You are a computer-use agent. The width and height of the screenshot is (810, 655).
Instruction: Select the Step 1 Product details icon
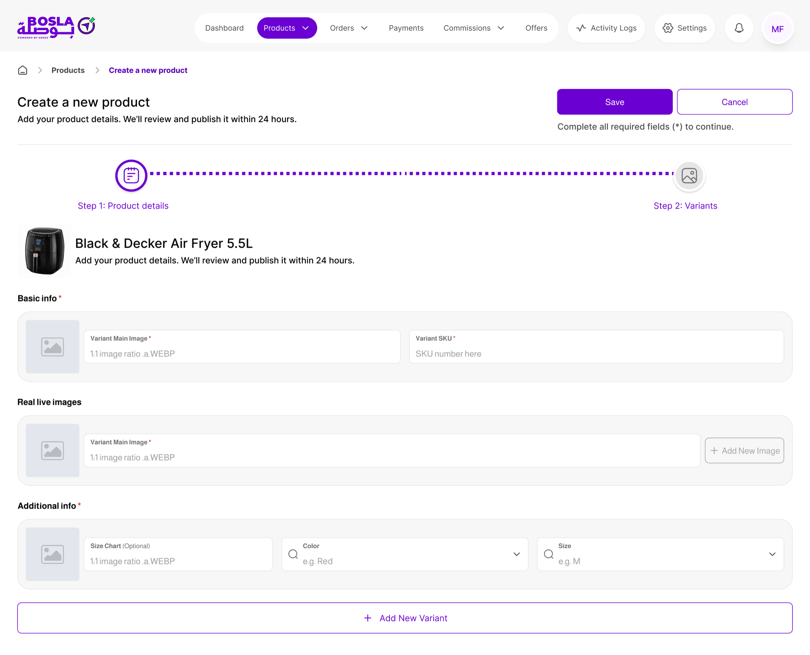pyautogui.click(x=131, y=176)
